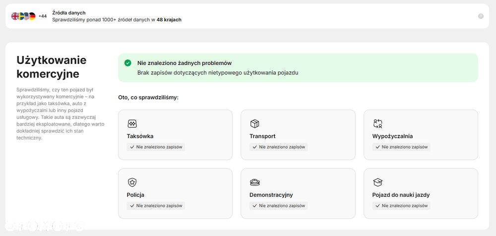The height and width of the screenshot is (236, 496).
Task: Click the country flags cluster
Action: (23, 16)
